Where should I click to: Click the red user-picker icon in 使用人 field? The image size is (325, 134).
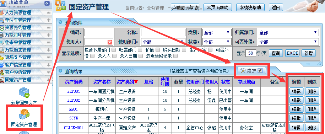(110, 42)
